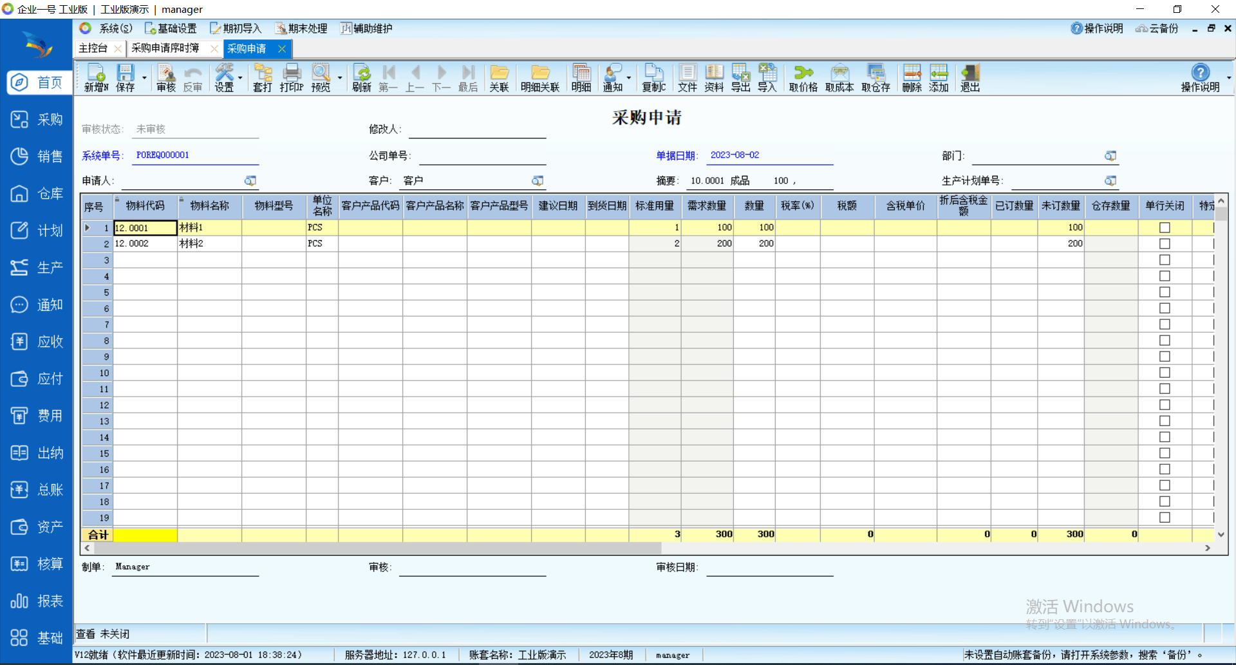
Task: Open the 部门 lookup selector
Action: (1110, 156)
